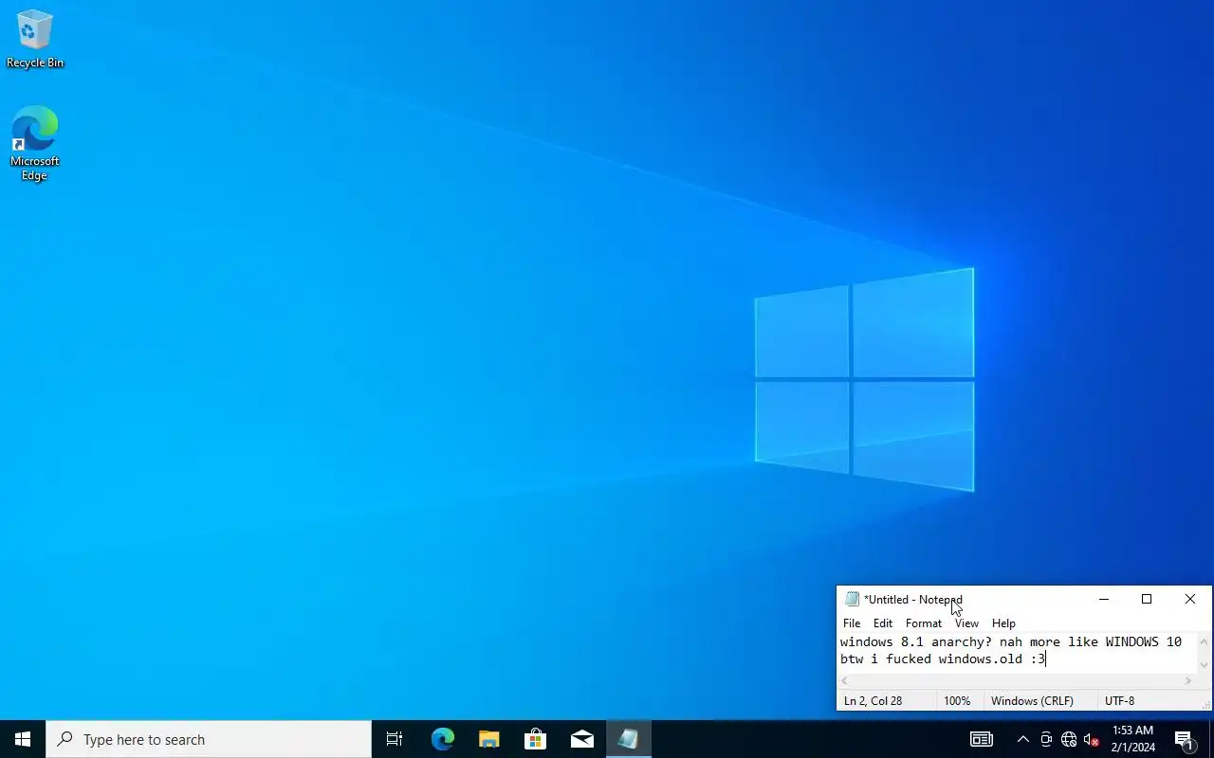Click the horizontal scrollbar left arrow in Notepad
1214x758 pixels.
(x=844, y=681)
